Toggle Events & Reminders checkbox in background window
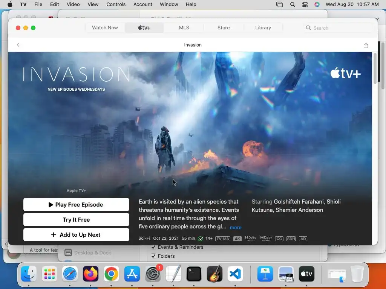386x289 pixels. (153, 247)
